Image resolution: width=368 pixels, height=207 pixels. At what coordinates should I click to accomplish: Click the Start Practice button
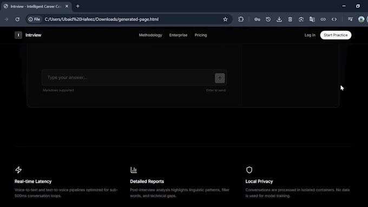click(x=336, y=35)
